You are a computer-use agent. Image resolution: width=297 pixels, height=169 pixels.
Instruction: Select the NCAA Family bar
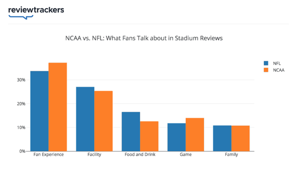click(x=240, y=138)
